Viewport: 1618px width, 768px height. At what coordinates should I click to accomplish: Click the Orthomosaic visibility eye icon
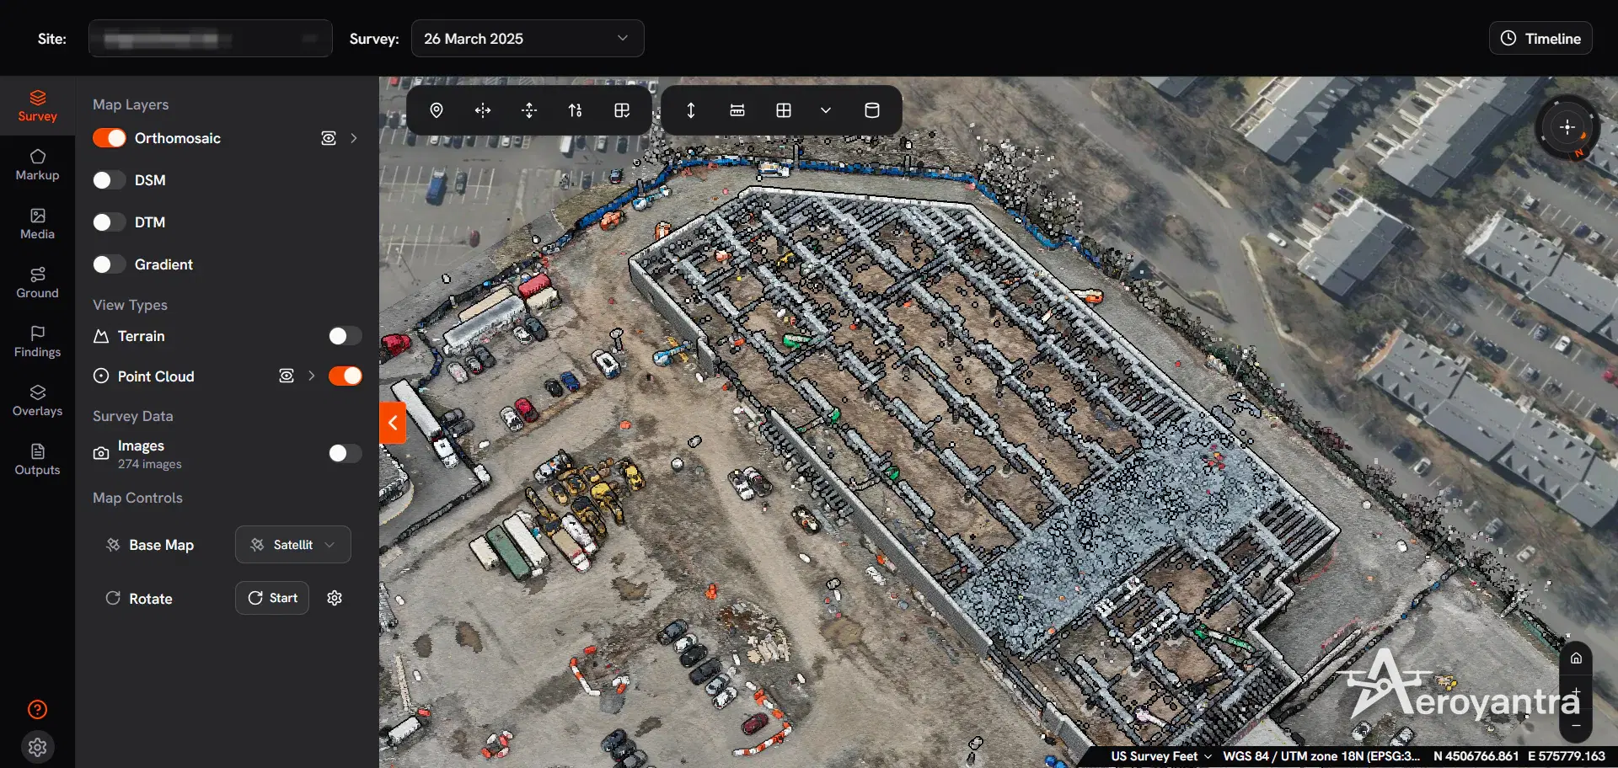point(329,138)
